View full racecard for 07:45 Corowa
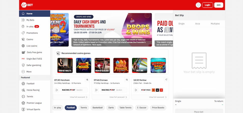Viewport: 243px width, 113px height. pos(118,97)
